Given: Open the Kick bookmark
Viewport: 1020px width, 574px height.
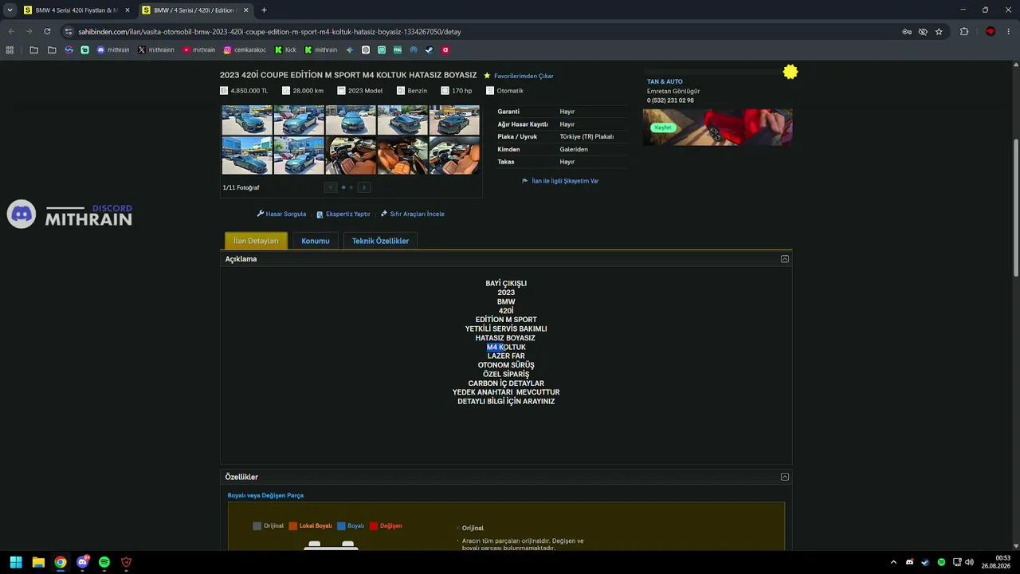Looking at the screenshot, I should tap(285, 49).
